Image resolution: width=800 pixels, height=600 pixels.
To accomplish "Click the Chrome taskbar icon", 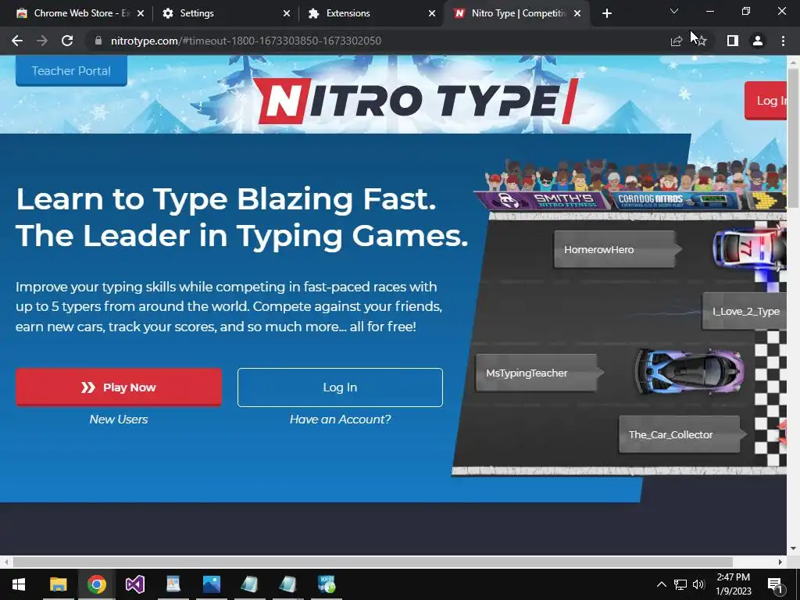I will click(96, 584).
